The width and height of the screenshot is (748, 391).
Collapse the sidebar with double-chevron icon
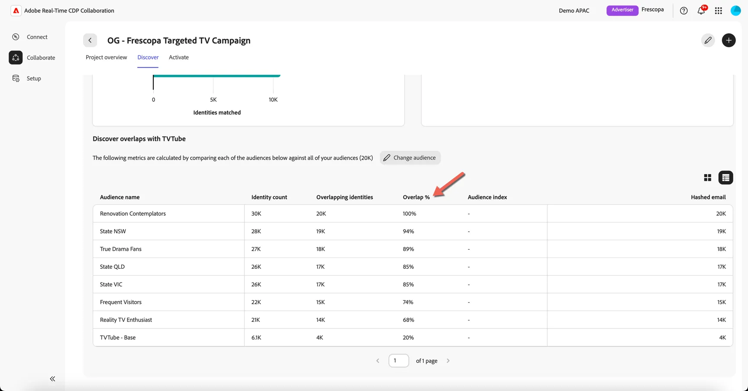click(52, 379)
